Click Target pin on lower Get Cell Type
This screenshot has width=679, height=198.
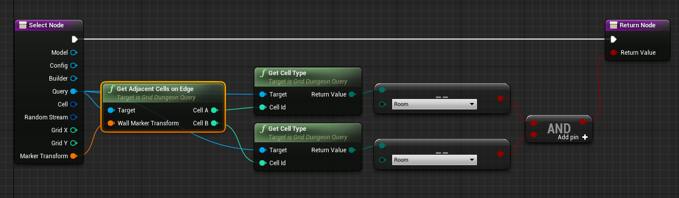click(262, 150)
